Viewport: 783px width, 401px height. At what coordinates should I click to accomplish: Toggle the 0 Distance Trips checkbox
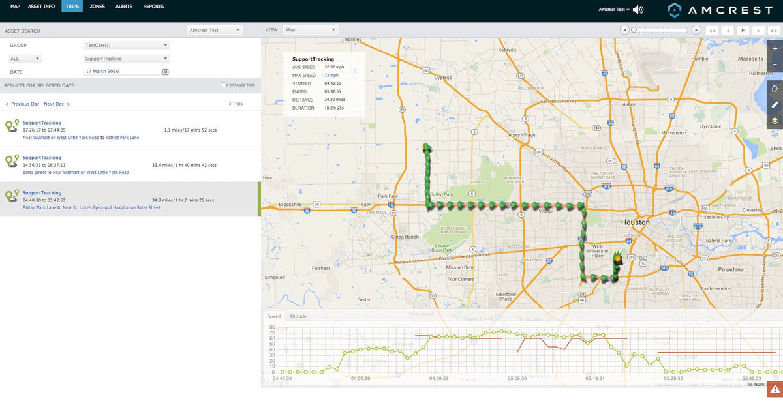pyautogui.click(x=224, y=85)
